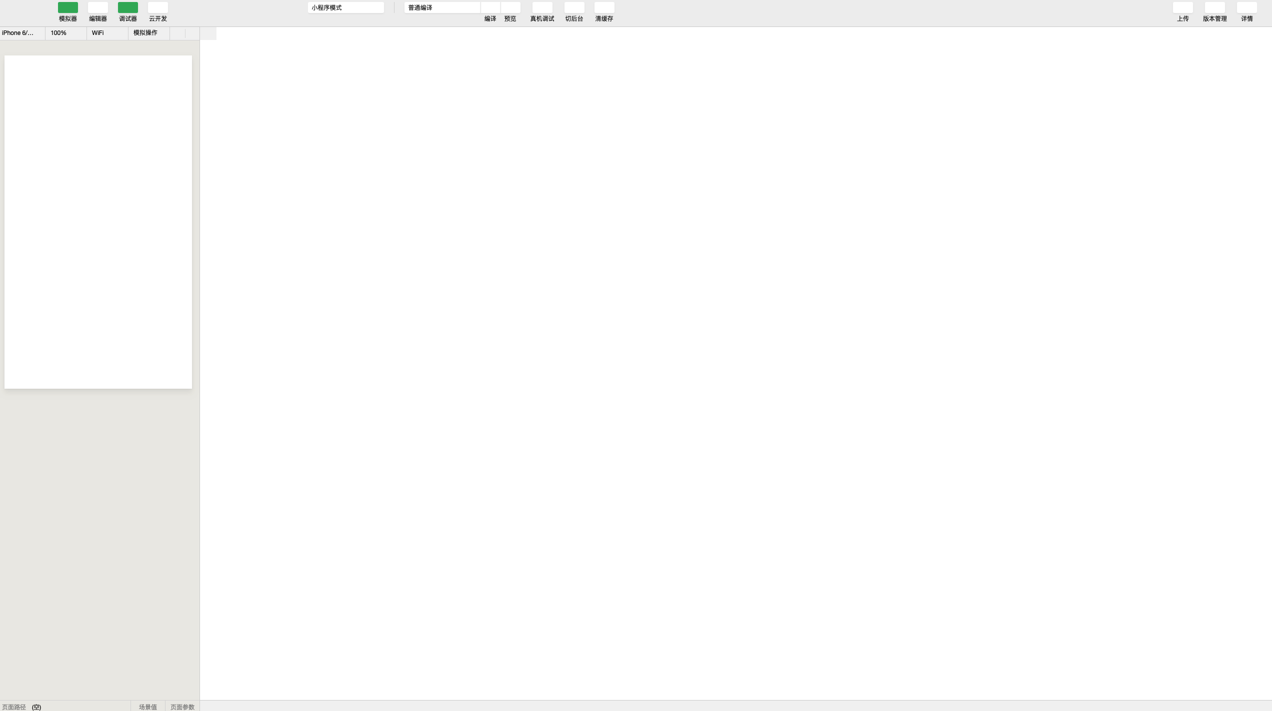This screenshot has height=711, width=1272.
Task: Click inside the blank simulator phone screen
Action: tap(98, 222)
